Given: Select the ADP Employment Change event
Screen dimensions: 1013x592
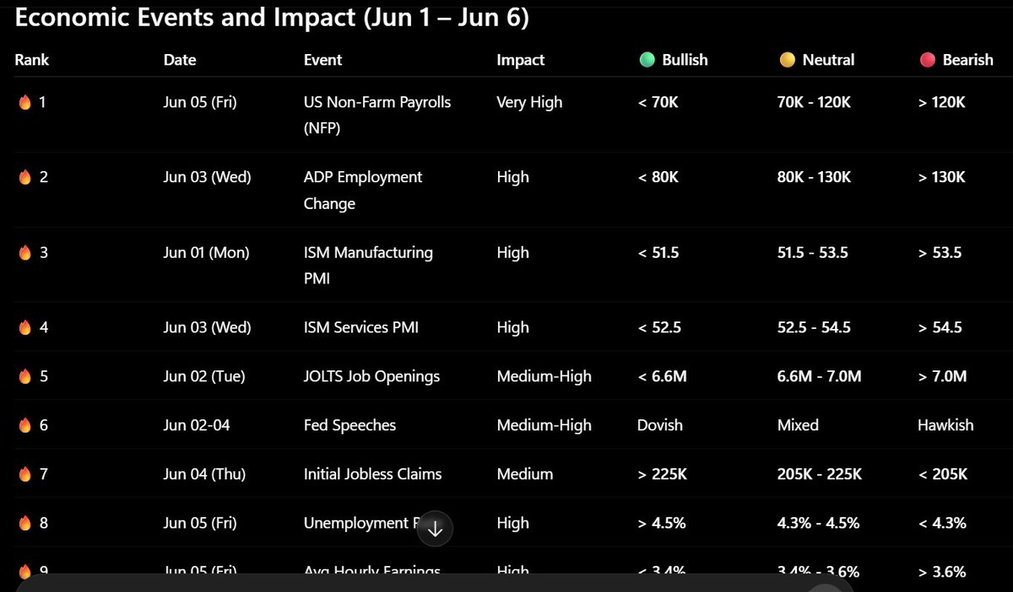Looking at the screenshot, I should [x=363, y=191].
